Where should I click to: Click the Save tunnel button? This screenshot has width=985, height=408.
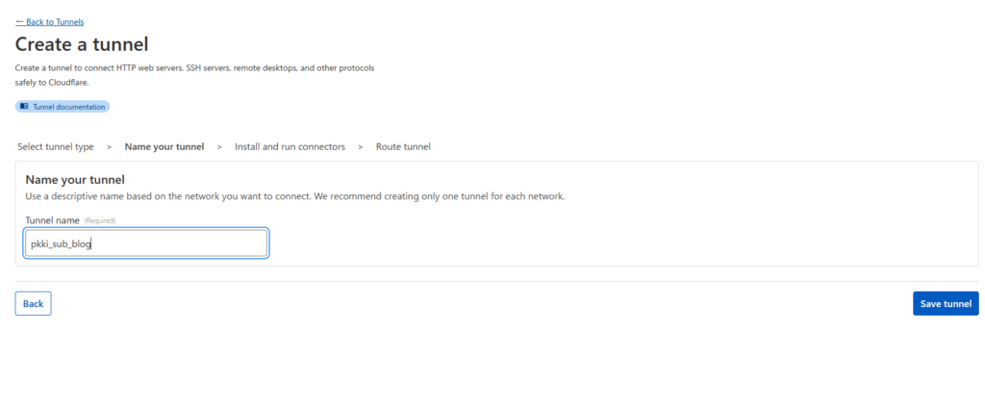click(x=946, y=304)
